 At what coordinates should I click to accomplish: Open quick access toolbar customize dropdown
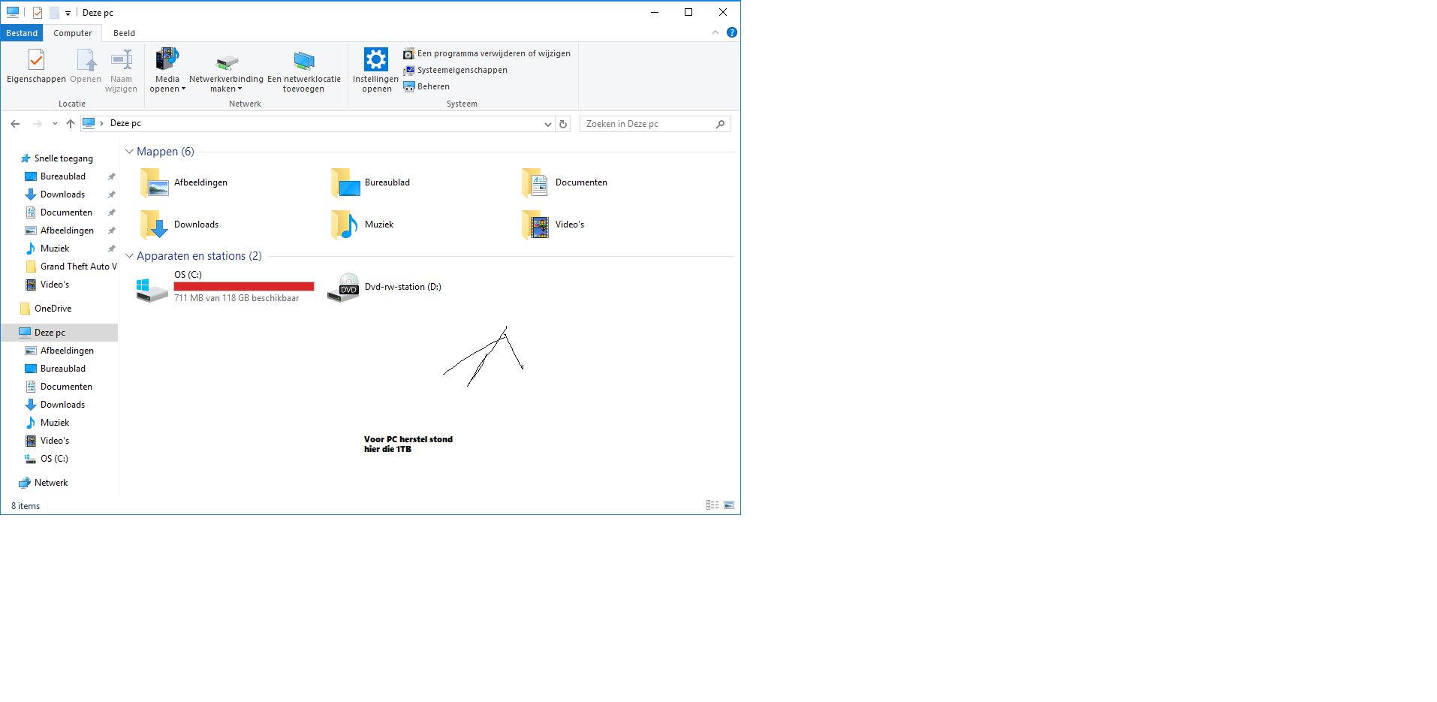(x=68, y=13)
